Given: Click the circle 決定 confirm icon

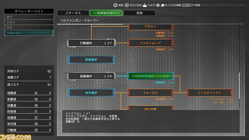Looking at the screenshot, I should point(115,5).
